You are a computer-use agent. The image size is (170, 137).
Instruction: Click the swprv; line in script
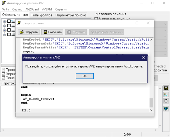(x=29, y=51)
